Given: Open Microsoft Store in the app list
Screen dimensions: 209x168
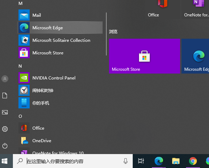Looking at the screenshot, I should (48, 53).
